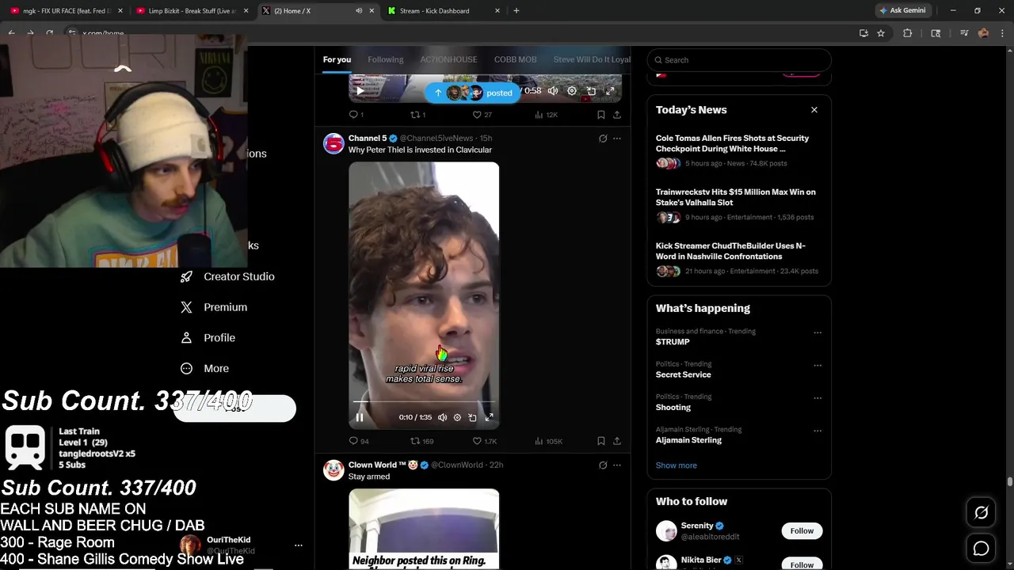
Task: Open Creator Studio in sidebar
Action: (227, 276)
